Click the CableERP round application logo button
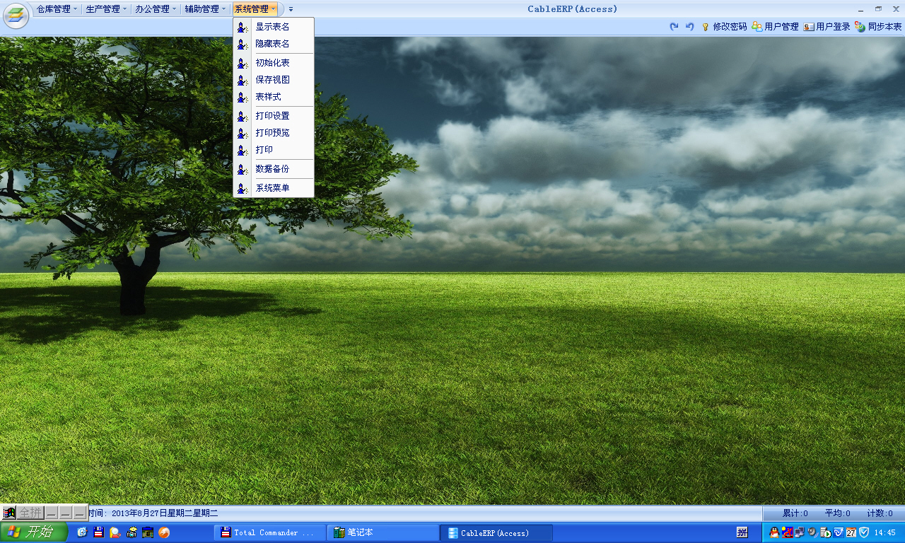The image size is (905, 543). tap(16, 16)
